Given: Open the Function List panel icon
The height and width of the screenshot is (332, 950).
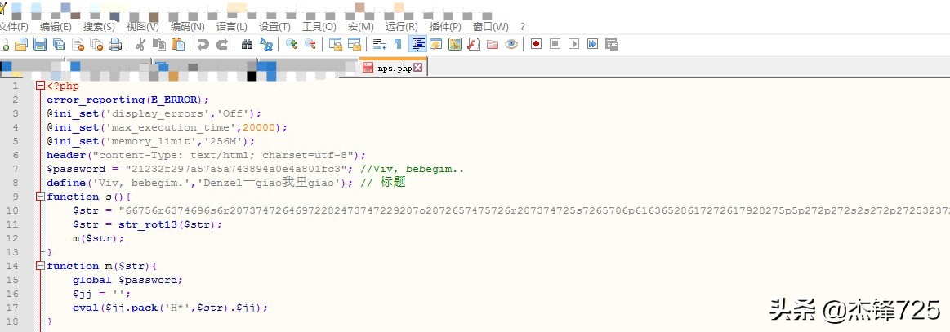Looking at the screenshot, I should point(474,43).
